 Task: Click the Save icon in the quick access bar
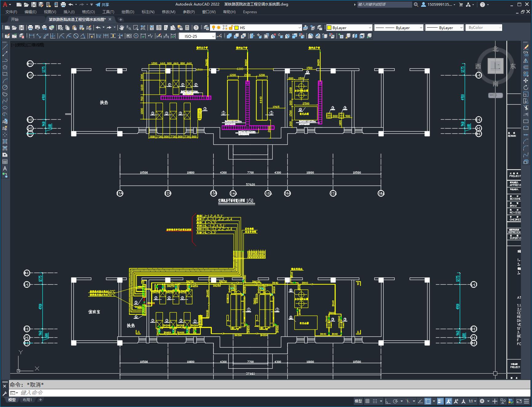point(34,5)
